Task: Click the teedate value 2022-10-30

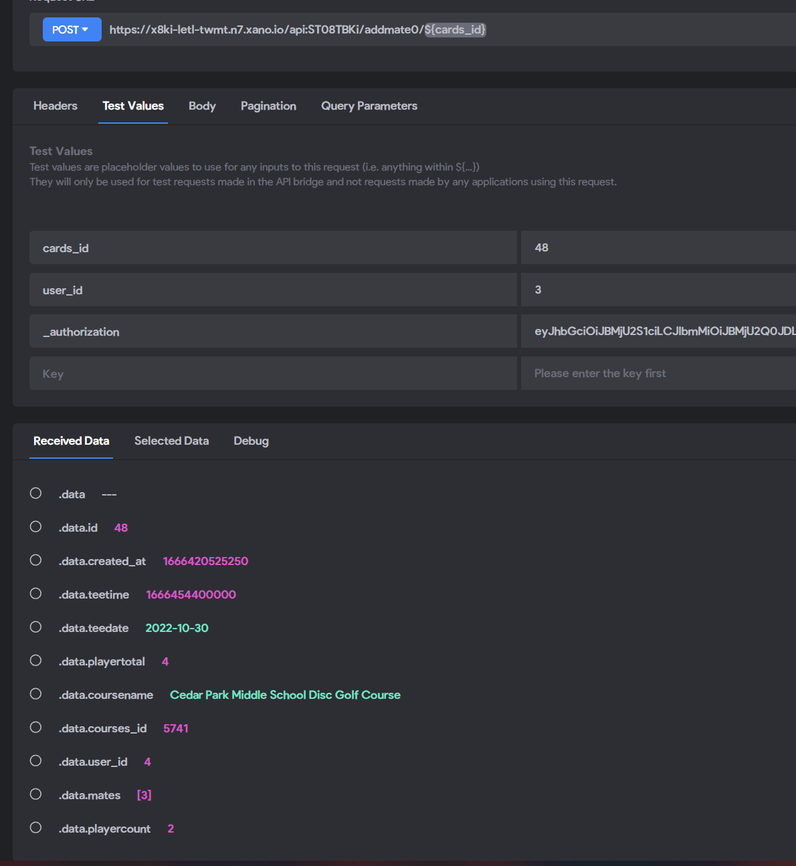Action: click(x=177, y=628)
